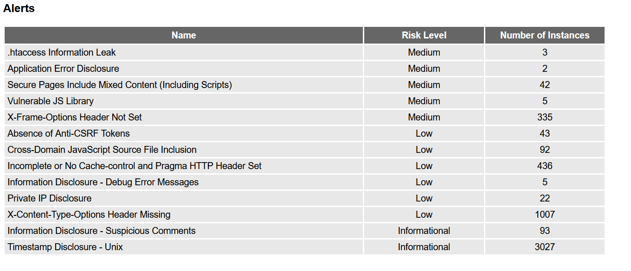Select Incomplete or No Cache-control alert

tap(135, 166)
